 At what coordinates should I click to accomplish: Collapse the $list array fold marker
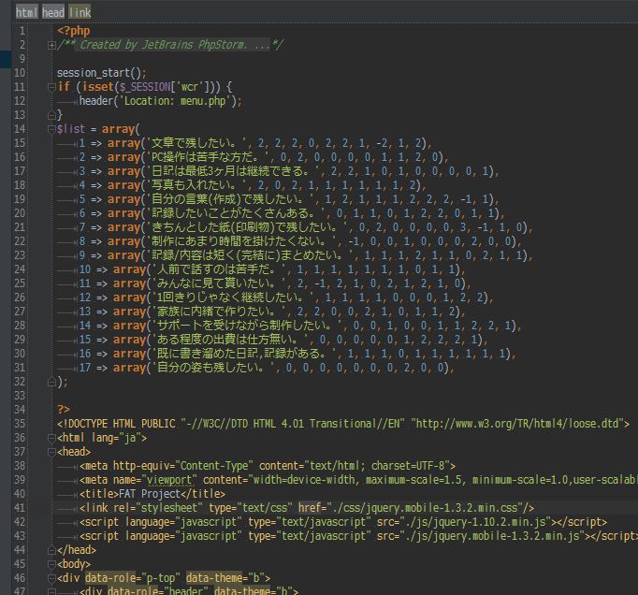tap(51, 129)
